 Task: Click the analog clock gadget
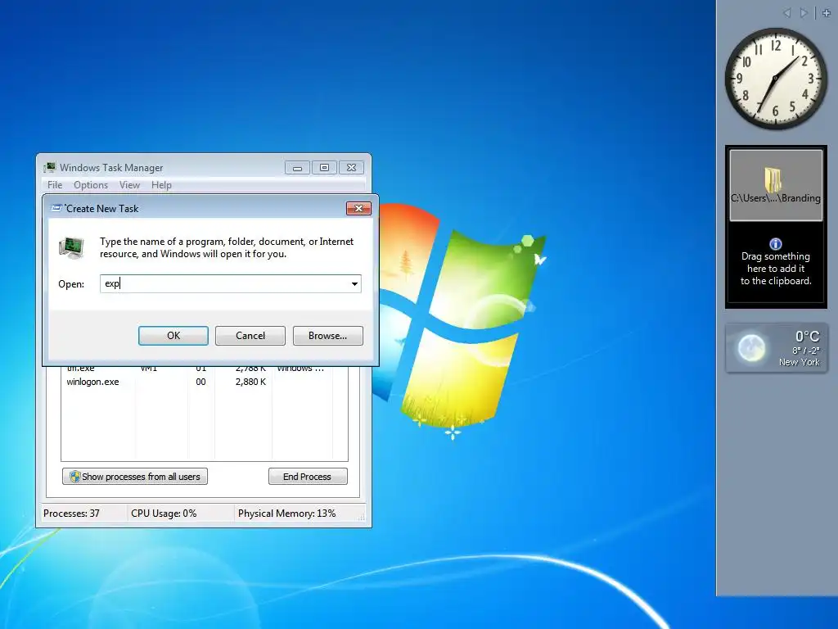(775, 79)
